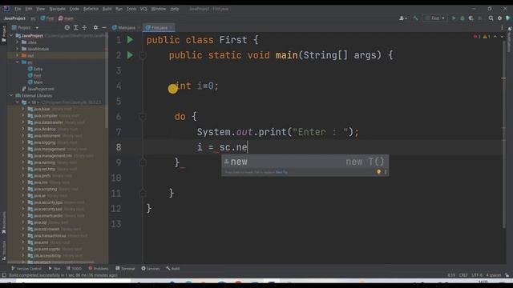The height and width of the screenshot is (288, 513).
Task: Click the lightbulb icon in the completion popup
Action: pyautogui.click(x=378, y=172)
